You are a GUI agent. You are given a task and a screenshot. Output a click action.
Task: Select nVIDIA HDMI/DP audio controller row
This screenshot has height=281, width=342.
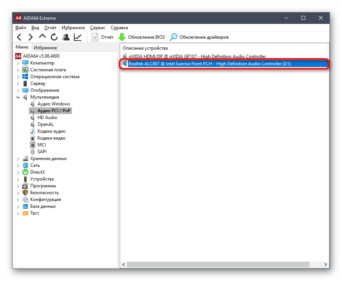tap(224, 56)
